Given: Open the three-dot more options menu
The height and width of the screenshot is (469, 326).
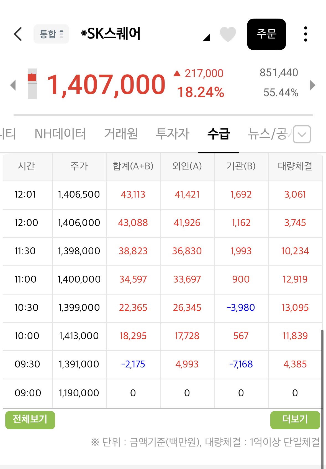Looking at the screenshot, I should click(306, 34).
